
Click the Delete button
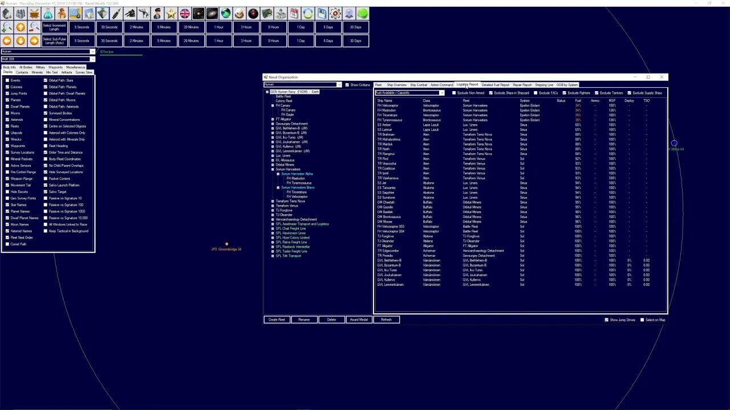331,319
